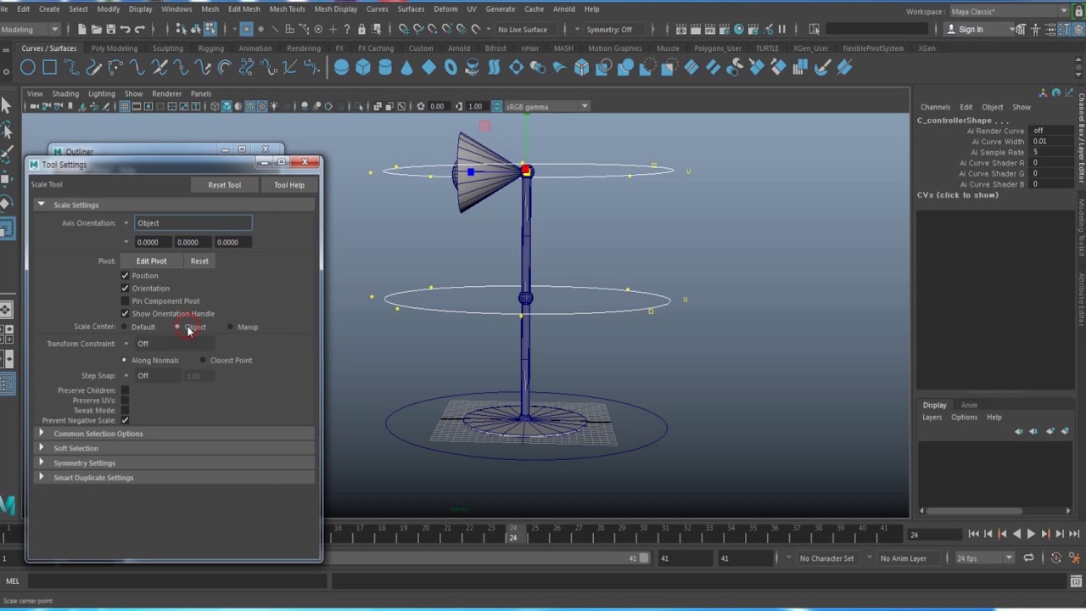
Task: Click the pivot Reset button
Action: (x=199, y=261)
